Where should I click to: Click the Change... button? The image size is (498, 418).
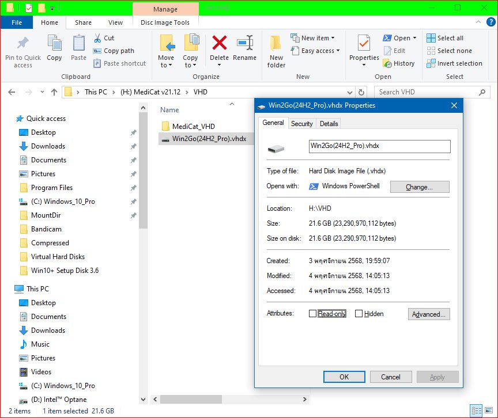pyautogui.click(x=420, y=187)
